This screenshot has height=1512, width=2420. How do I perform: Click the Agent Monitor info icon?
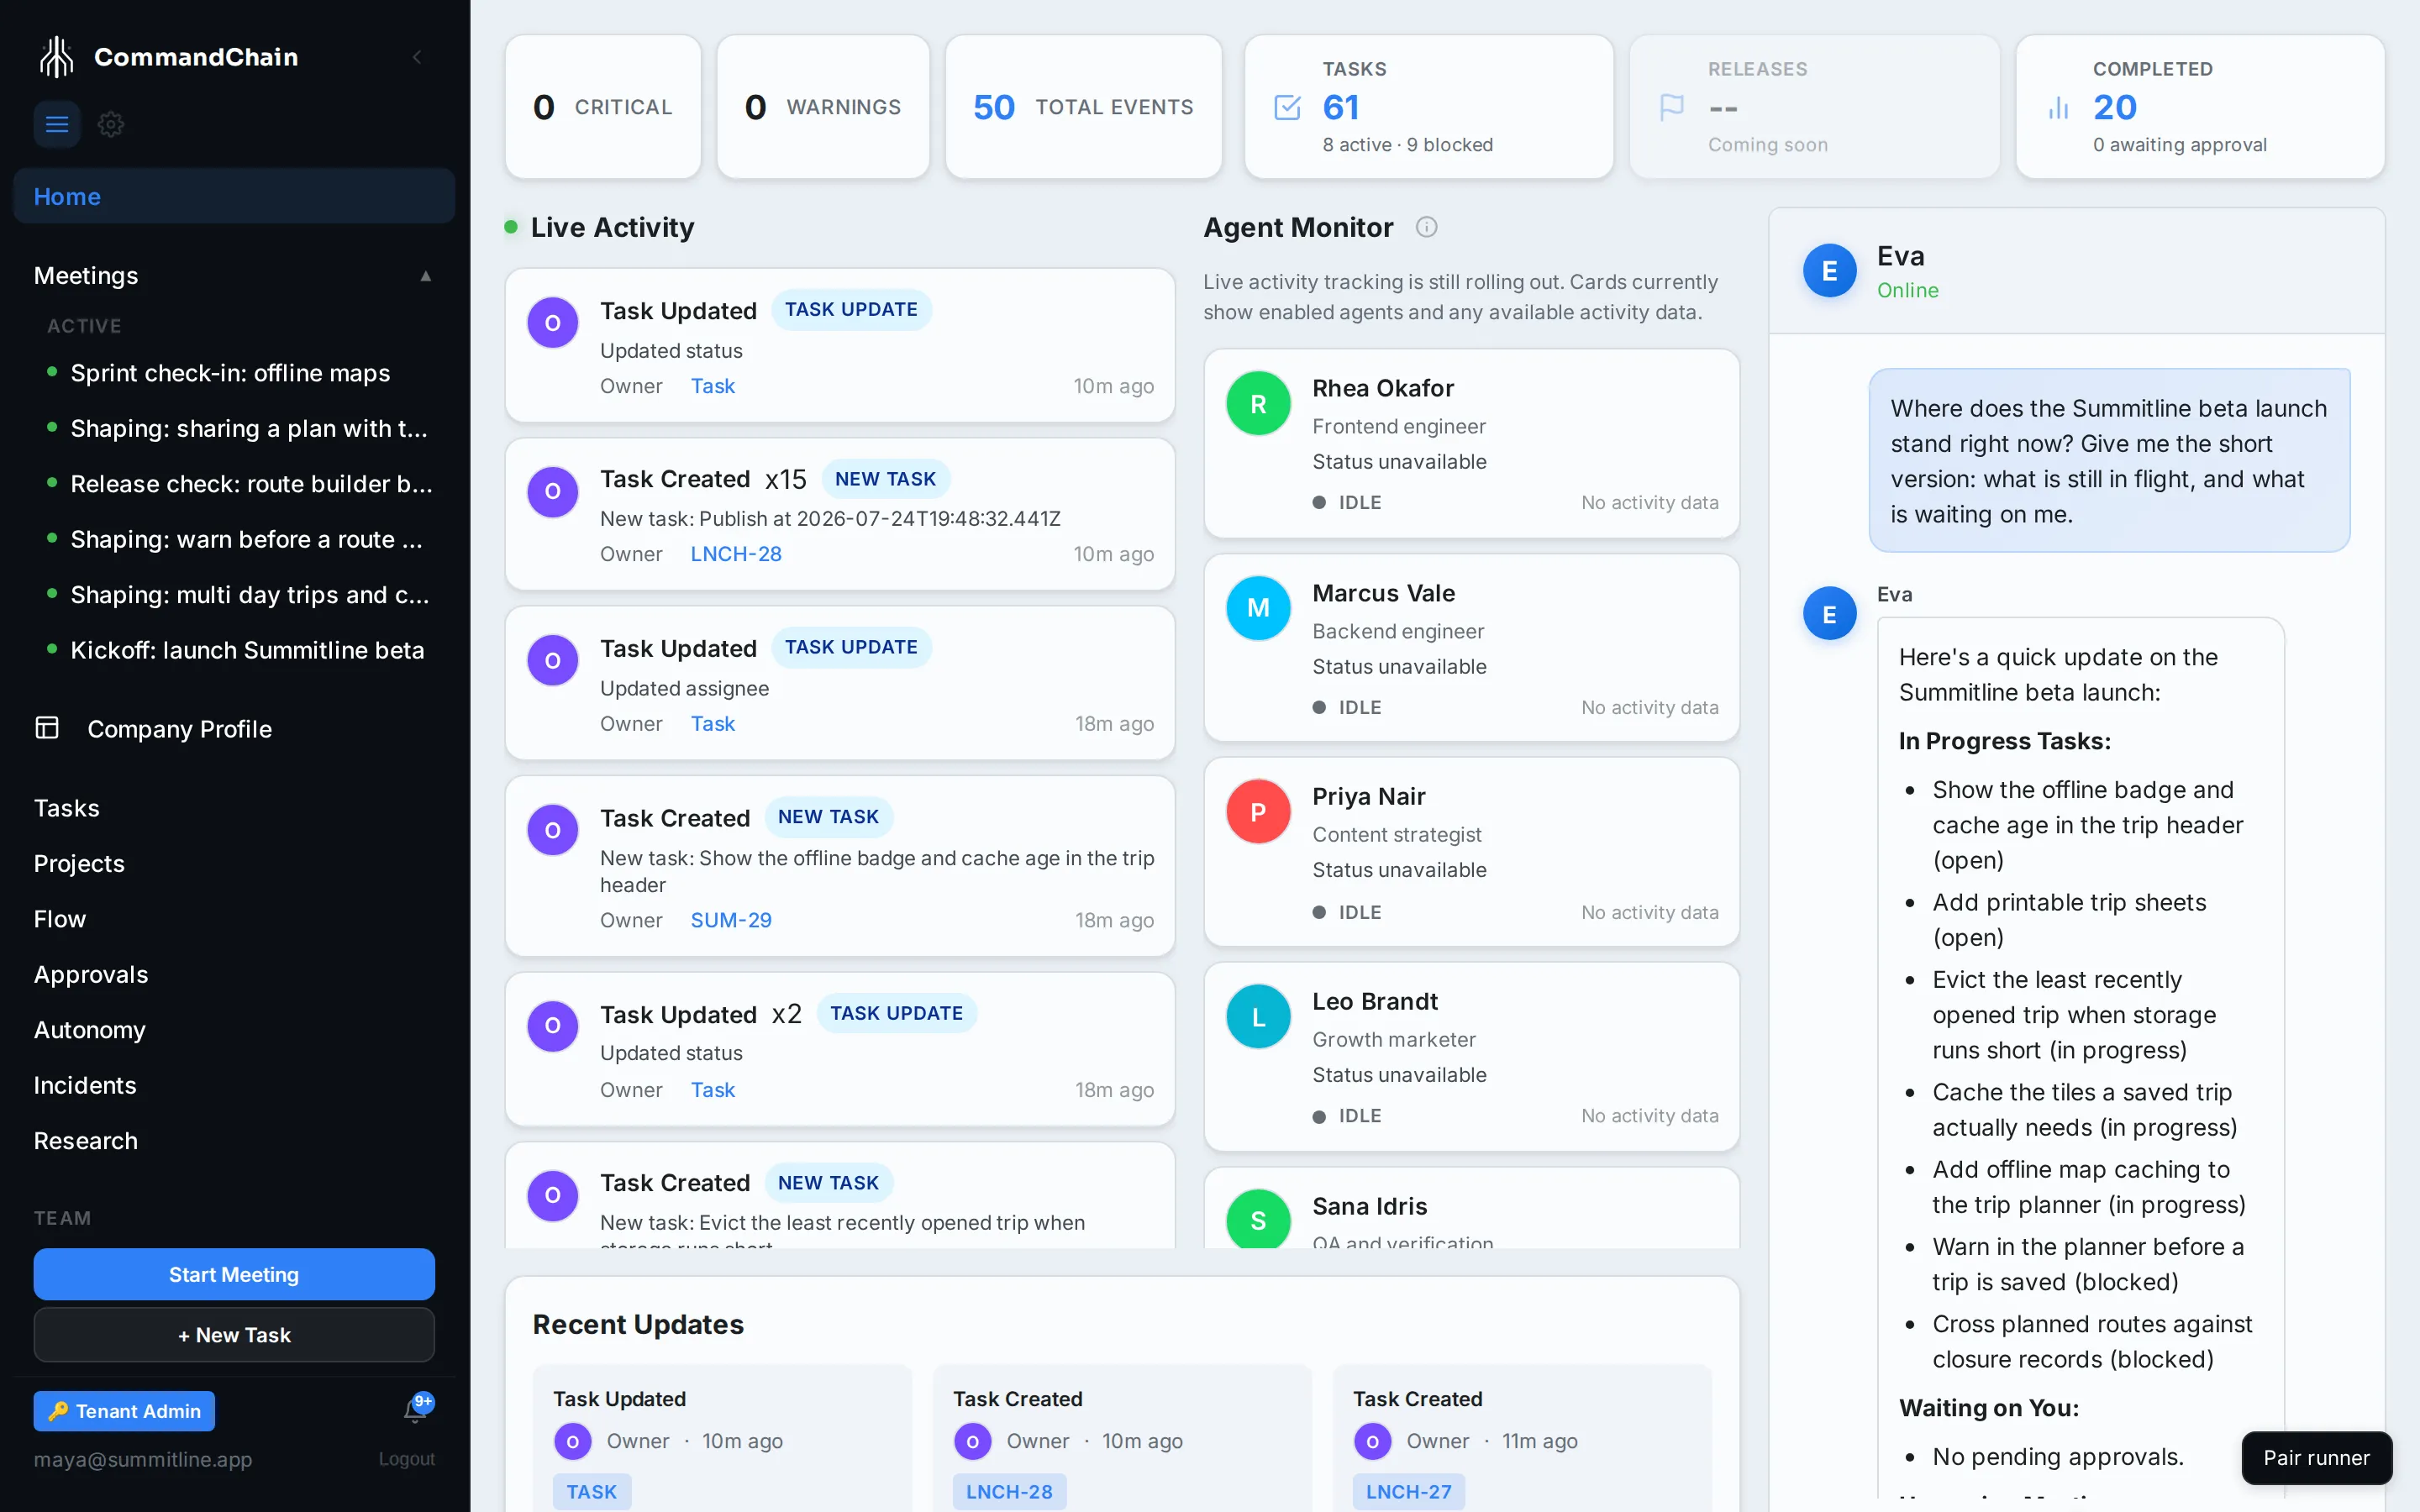[1427, 227]
